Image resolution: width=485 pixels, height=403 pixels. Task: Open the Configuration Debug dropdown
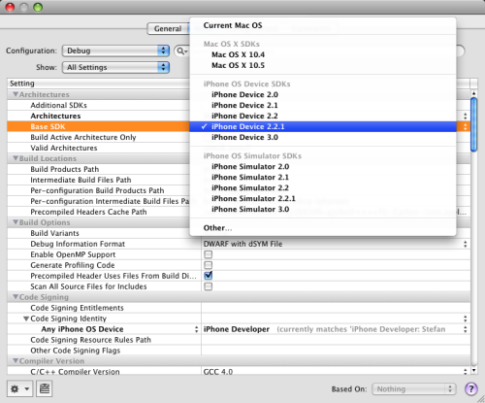pyautogui.click(x=115, y=50)
